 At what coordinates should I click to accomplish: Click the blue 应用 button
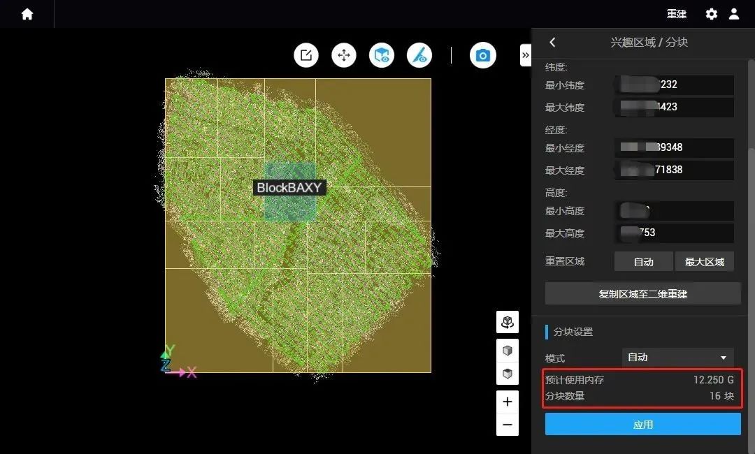(x=642, y=424)
